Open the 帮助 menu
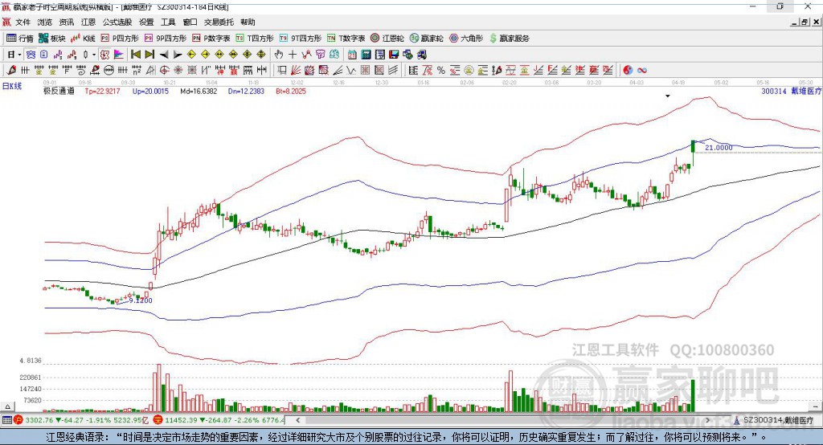The height and width of the screenshot is (445, 823). [248, 22]
